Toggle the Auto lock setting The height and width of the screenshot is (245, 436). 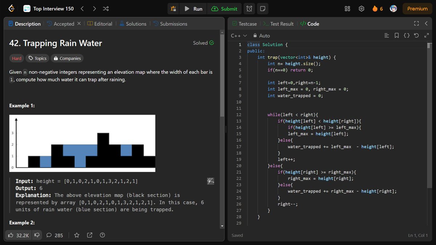tap(261, 36)
